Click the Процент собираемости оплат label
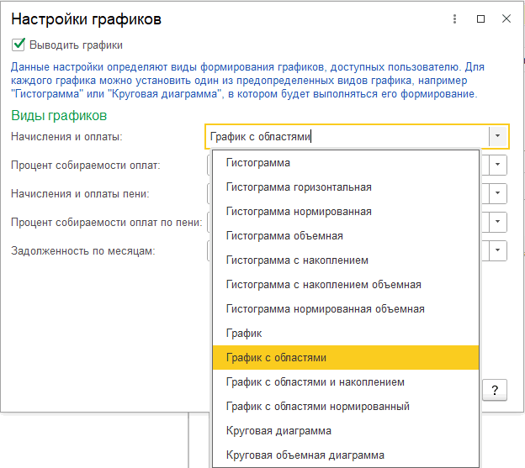The image size is (525, 468). 86,166
